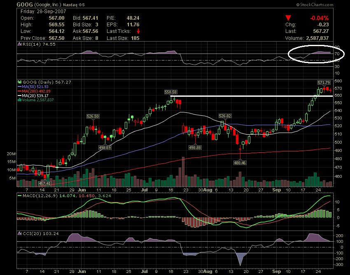Click the Ask value 567.56
The width and height of the screenshot is (350, 275).
point(91,31)
